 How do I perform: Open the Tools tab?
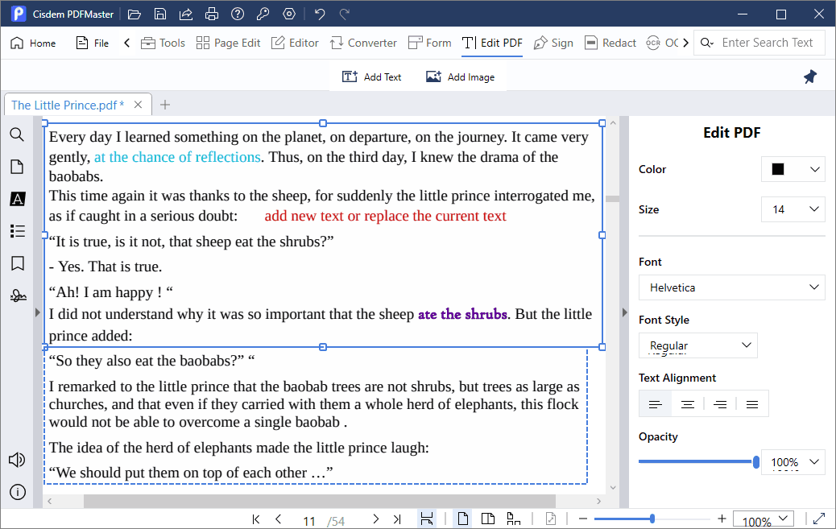point(163,43)
